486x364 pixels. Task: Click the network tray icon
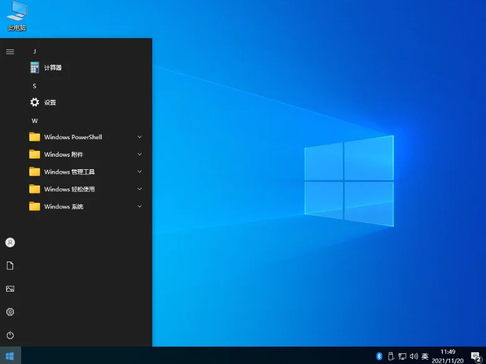(402, 357)
